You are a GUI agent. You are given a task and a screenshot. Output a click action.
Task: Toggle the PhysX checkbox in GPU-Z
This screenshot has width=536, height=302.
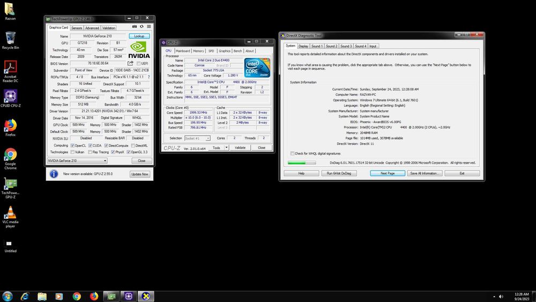click(113, 152)
